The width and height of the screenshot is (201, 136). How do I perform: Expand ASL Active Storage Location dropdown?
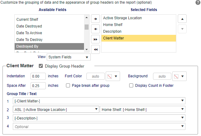[x=96, y=109]
